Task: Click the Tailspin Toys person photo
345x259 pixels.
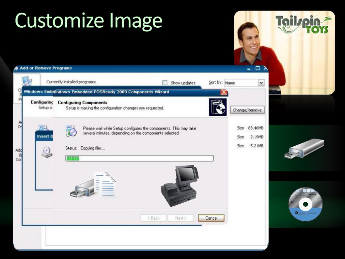Action: point(284,53)
